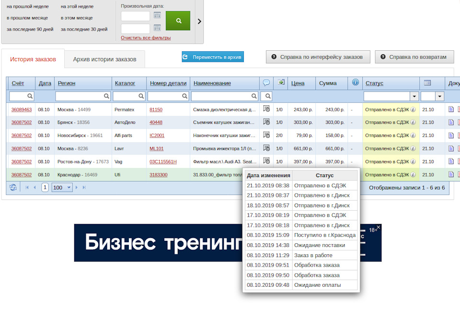Open blue document icon in Alfi parts row
The width and height of the screenshot is (460, 316).
tap(451, 135)
